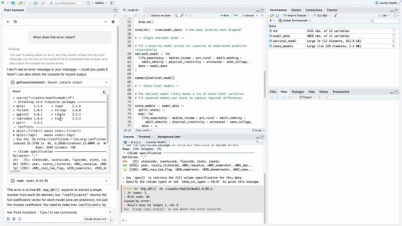Open the Global Environment dropdown
402x226 pixels.
click(x=295, y=21)
